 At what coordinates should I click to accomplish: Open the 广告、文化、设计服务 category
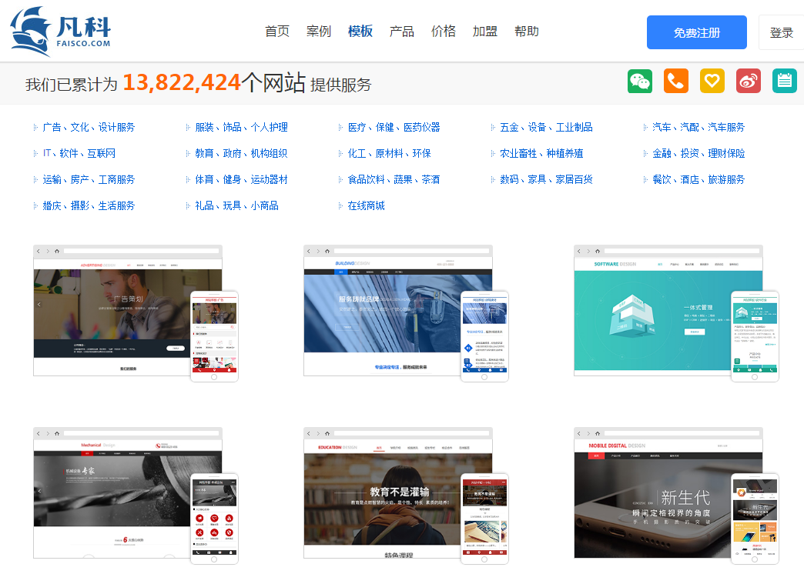[89, 127]
